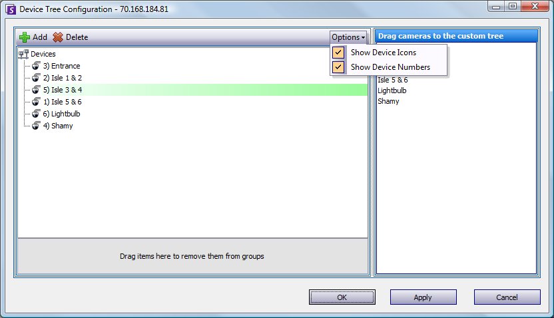Confirm changes with the OK button
The image size is (554, 318).
pos(342,297)
